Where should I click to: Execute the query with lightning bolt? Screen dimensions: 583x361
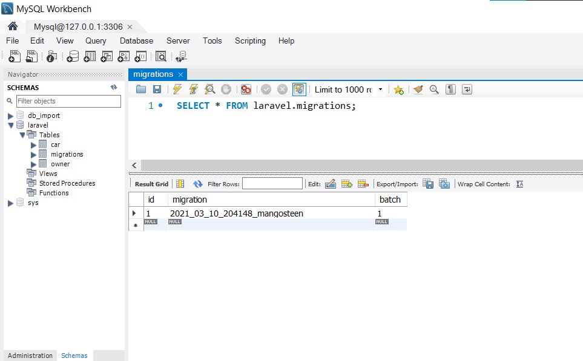[x=177, y=89]
